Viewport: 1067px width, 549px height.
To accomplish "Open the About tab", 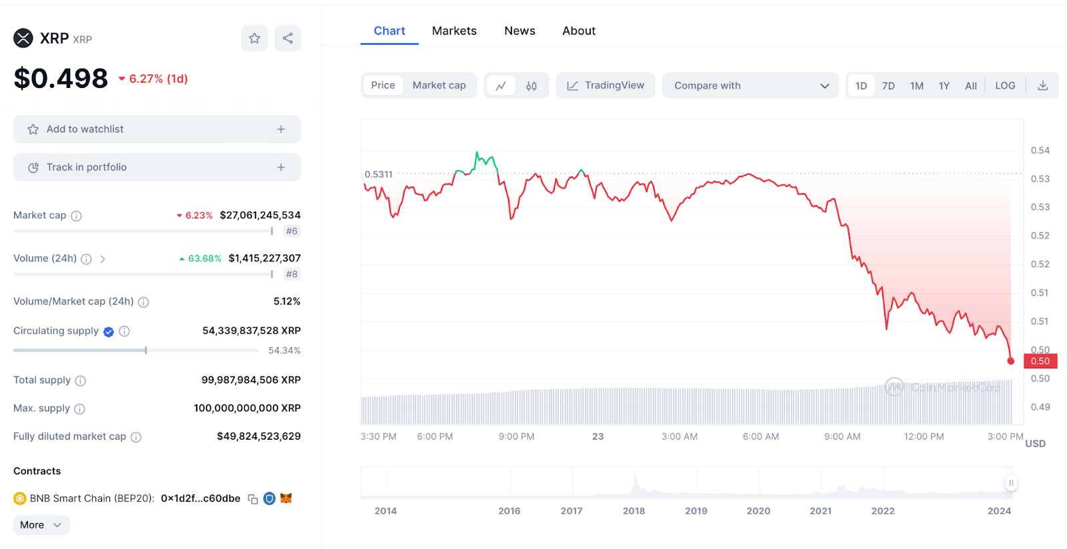I will 579,31.
